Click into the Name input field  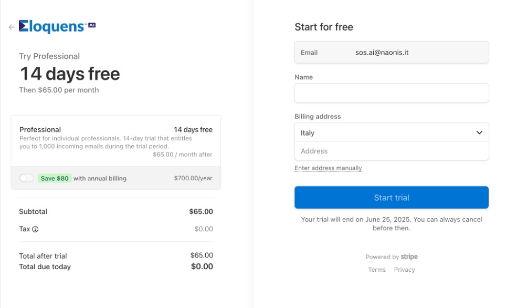point(392,93)
